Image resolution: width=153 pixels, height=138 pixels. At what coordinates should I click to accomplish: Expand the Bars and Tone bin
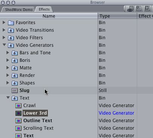pos(8,53)
